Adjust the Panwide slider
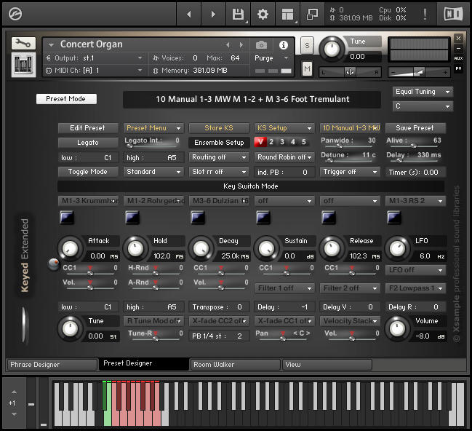The image size is (472, 431). coord(348,146)
